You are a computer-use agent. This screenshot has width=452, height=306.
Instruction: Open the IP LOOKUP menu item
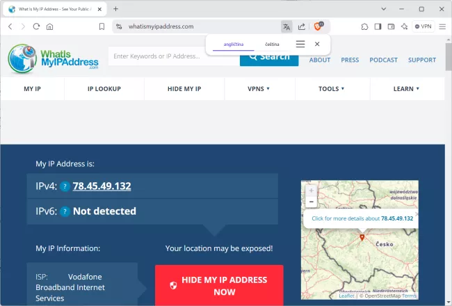point(104,89)
